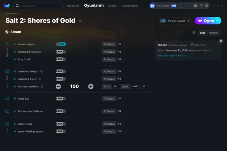This screenshot has height=151, width=227.
Task: Click the second round icon after PRO badge
Action: pyautogui.click(x=188, y=6)
